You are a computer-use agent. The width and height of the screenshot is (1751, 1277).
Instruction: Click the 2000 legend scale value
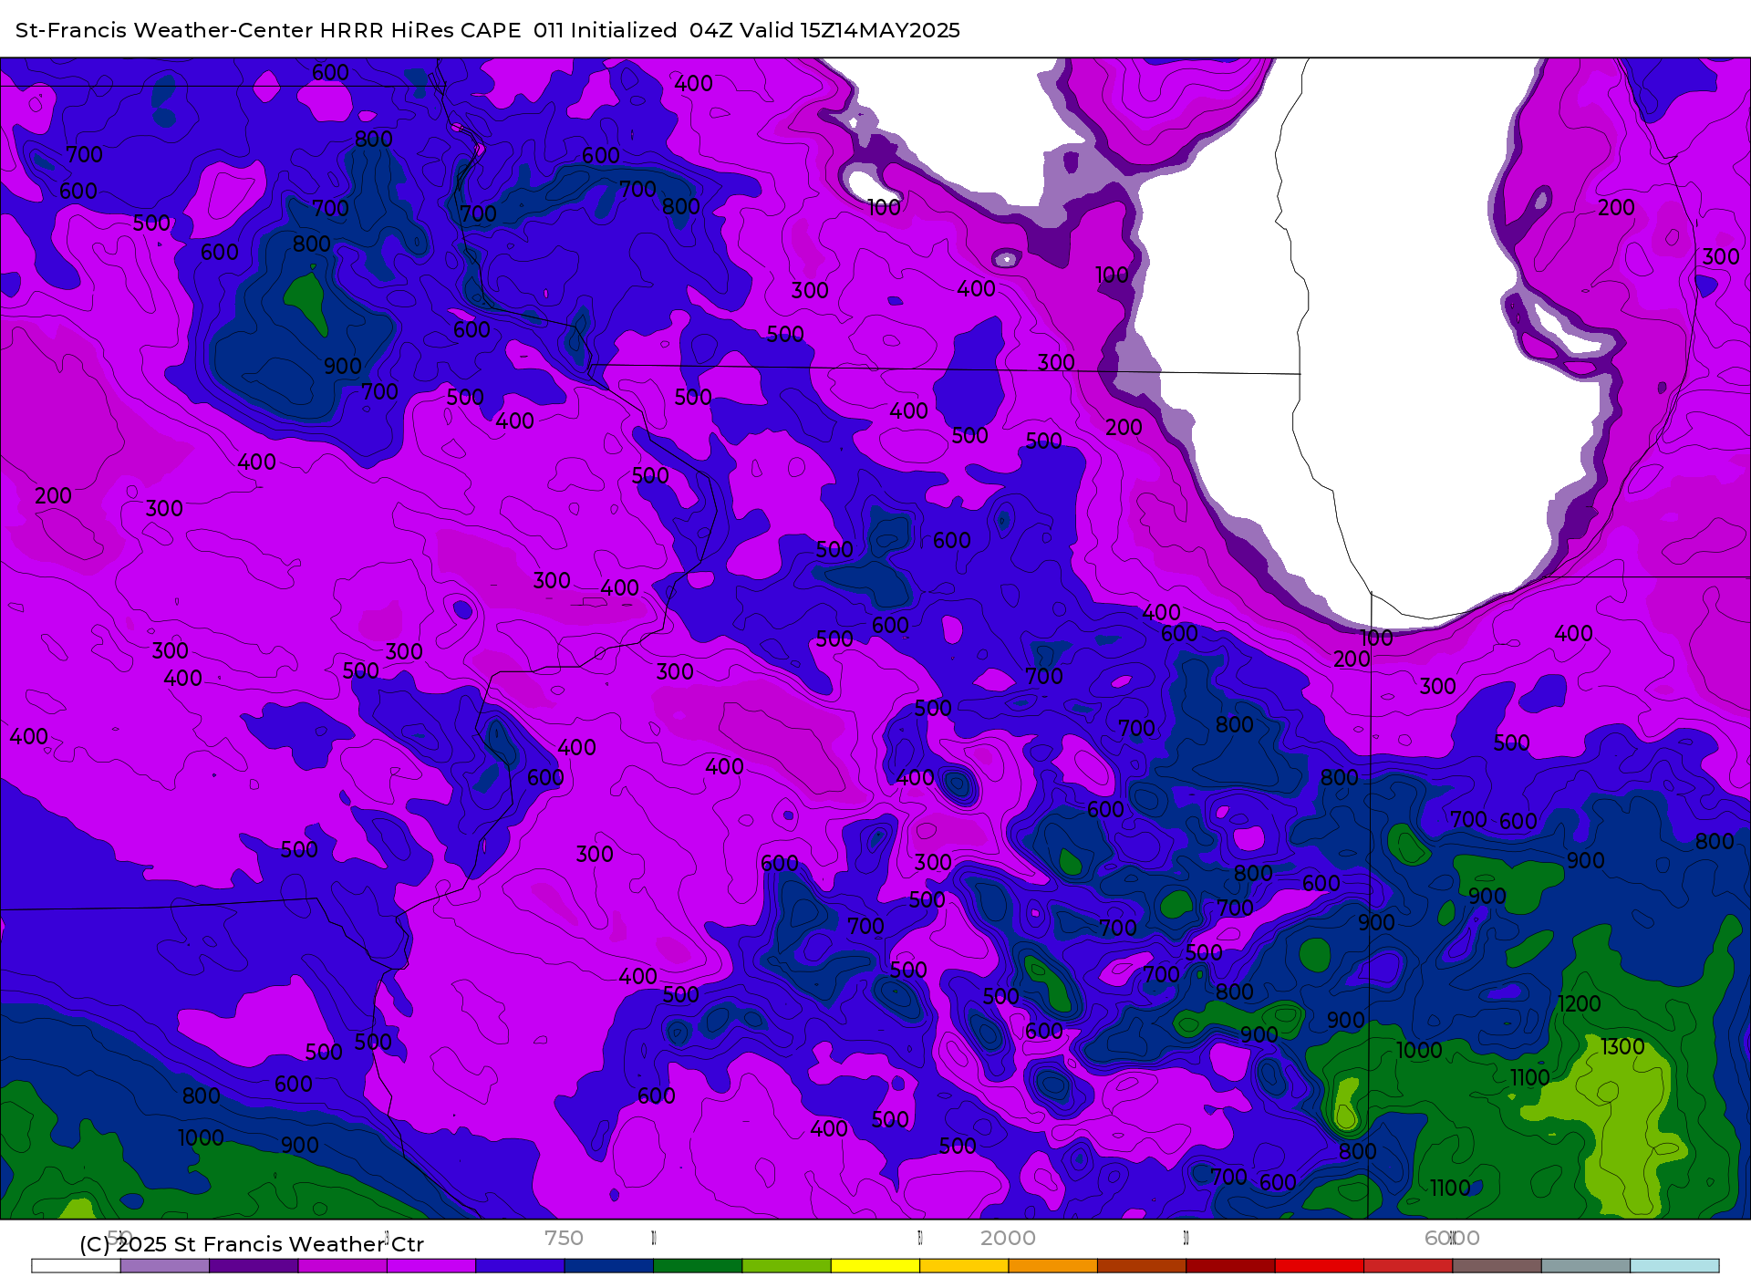point(1008,1238)
